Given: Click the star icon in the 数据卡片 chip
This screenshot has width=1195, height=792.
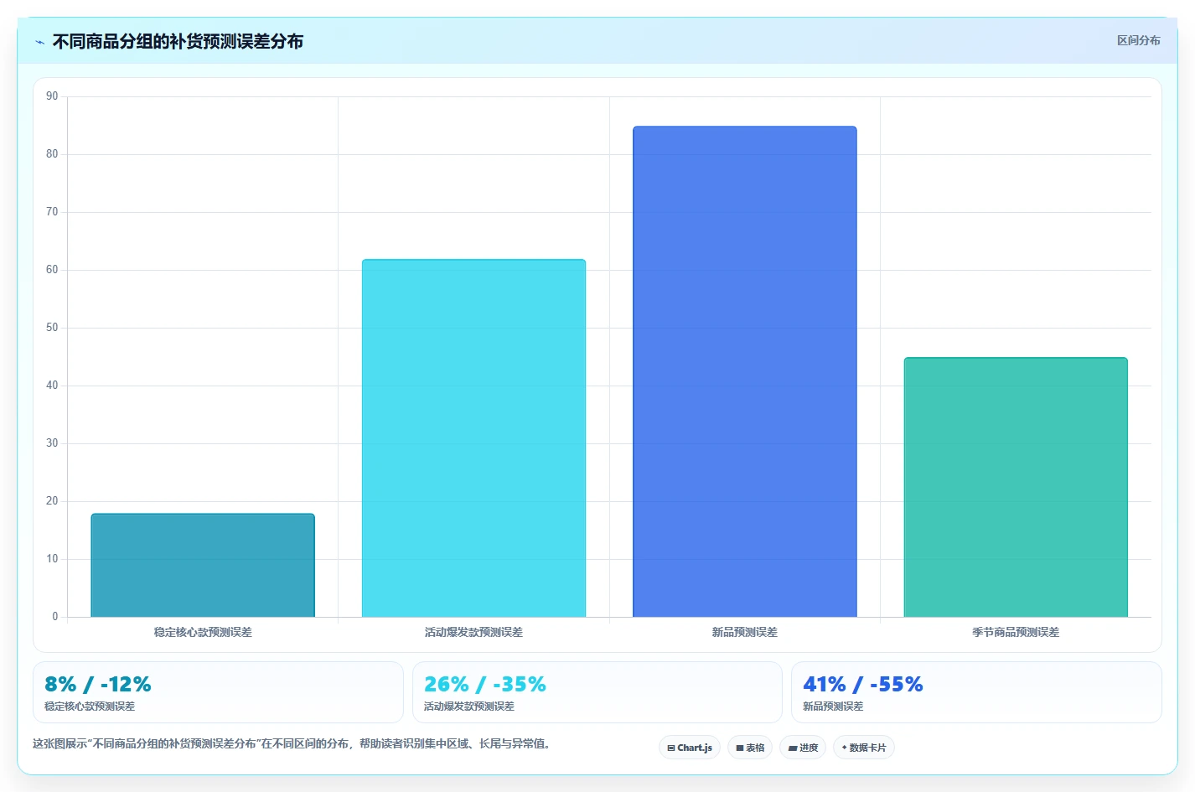Looking at the screenshot, I should point(844,748).
